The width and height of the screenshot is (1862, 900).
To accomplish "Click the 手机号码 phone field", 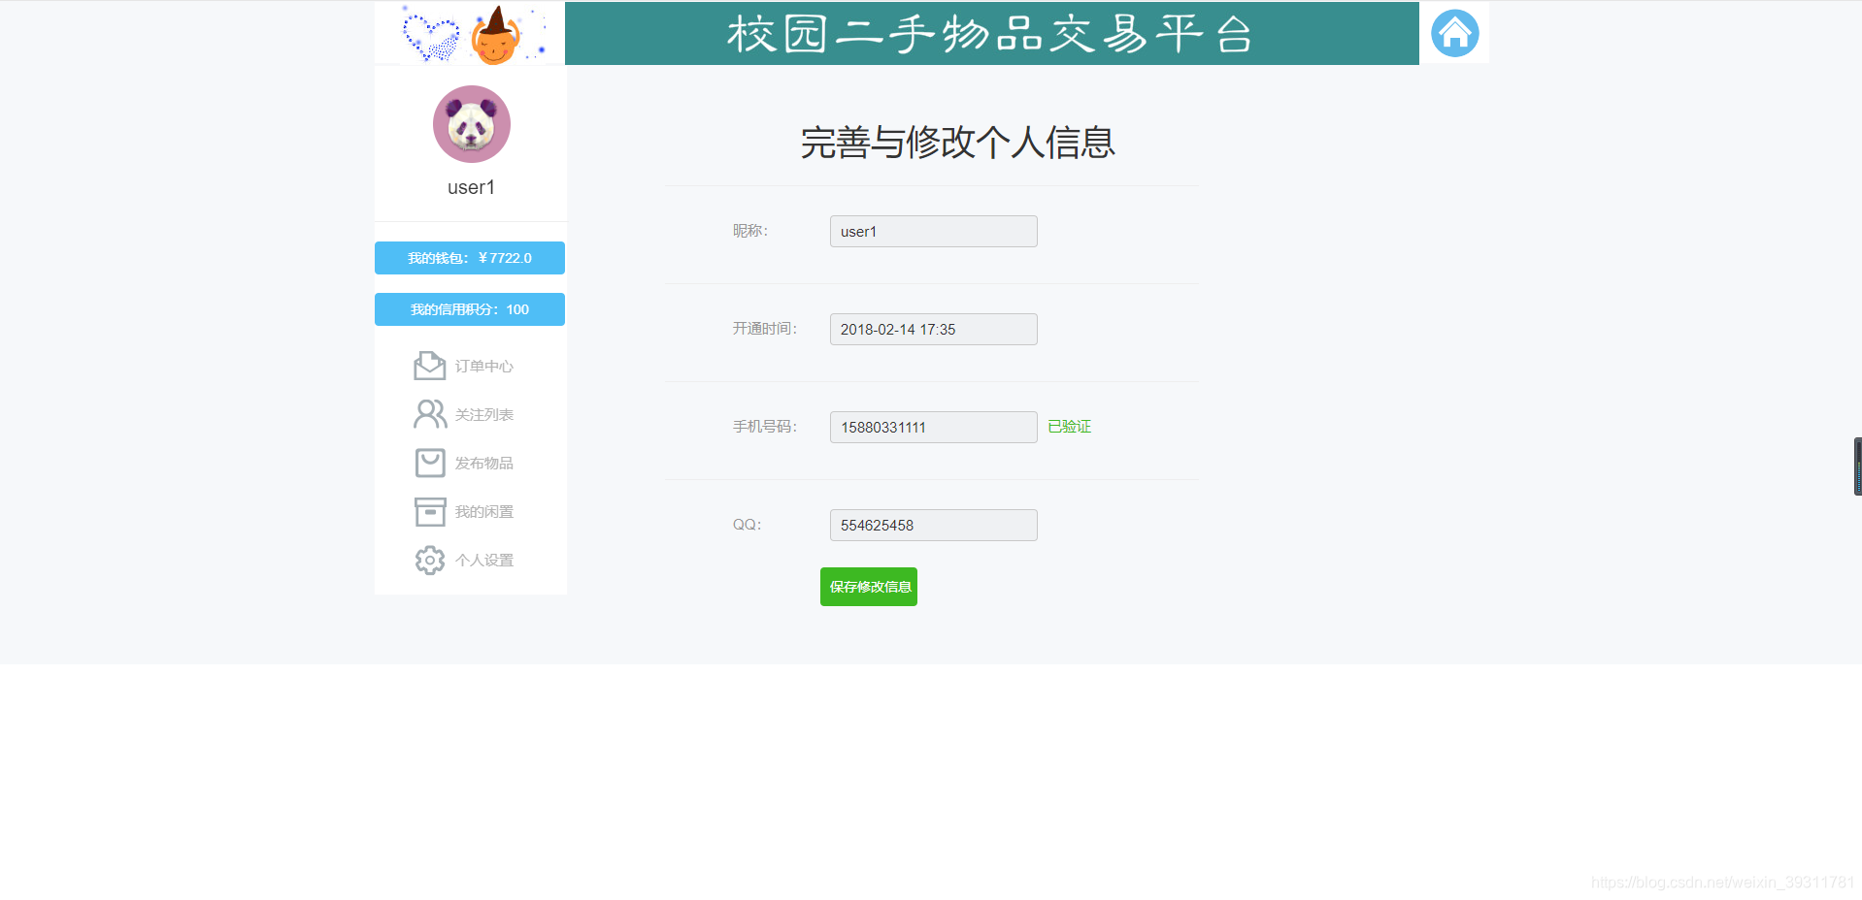I will point(932,427).
